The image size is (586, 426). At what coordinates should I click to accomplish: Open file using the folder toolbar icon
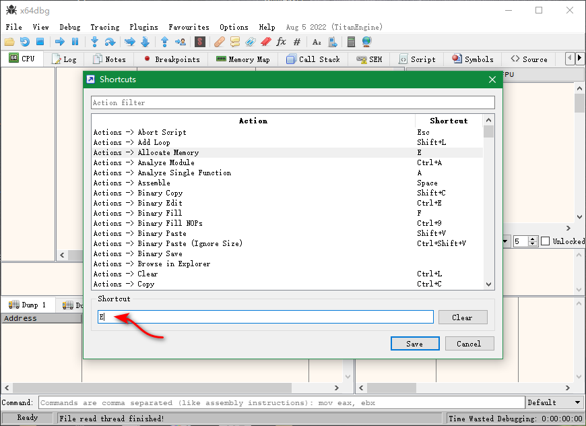coord(9,42)
